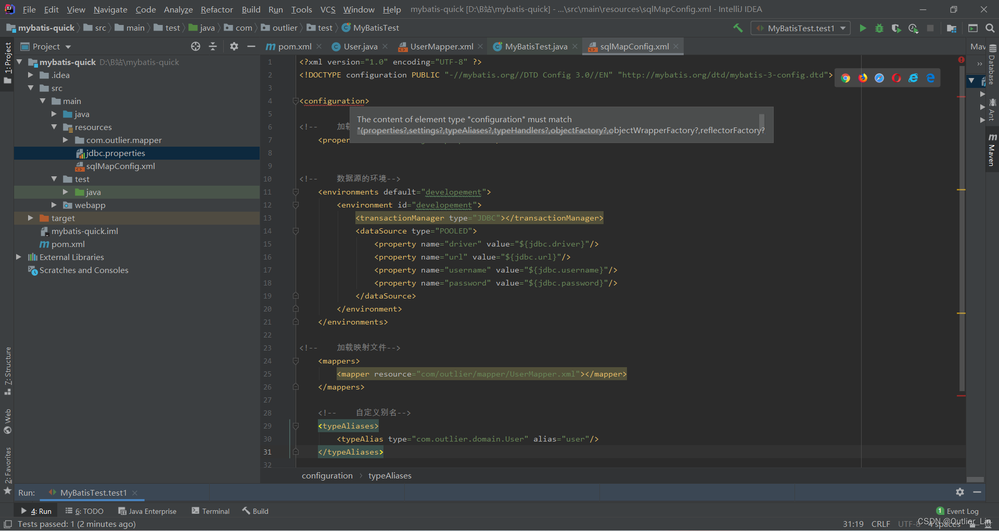Open Project panel settings gear
999x531 pixels.
[x=234, y=46]
